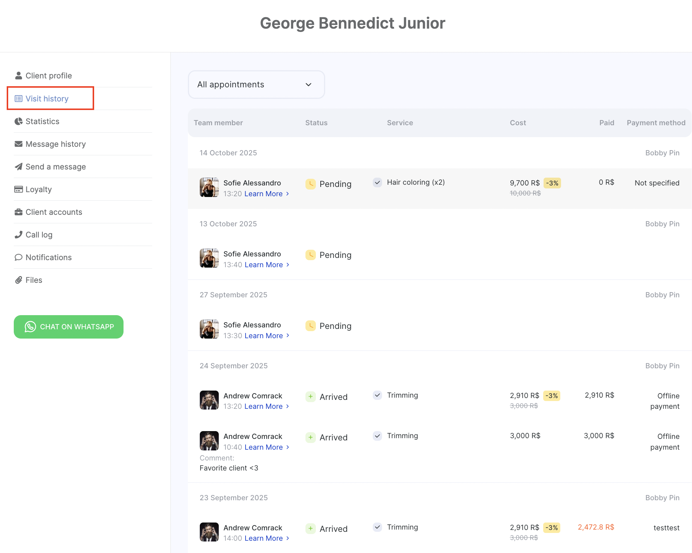Expand Learn More chevron for 13:40 appointment
Image resolution: width=692 pixels, height=553 pixels.
click(x=288, y=265)
